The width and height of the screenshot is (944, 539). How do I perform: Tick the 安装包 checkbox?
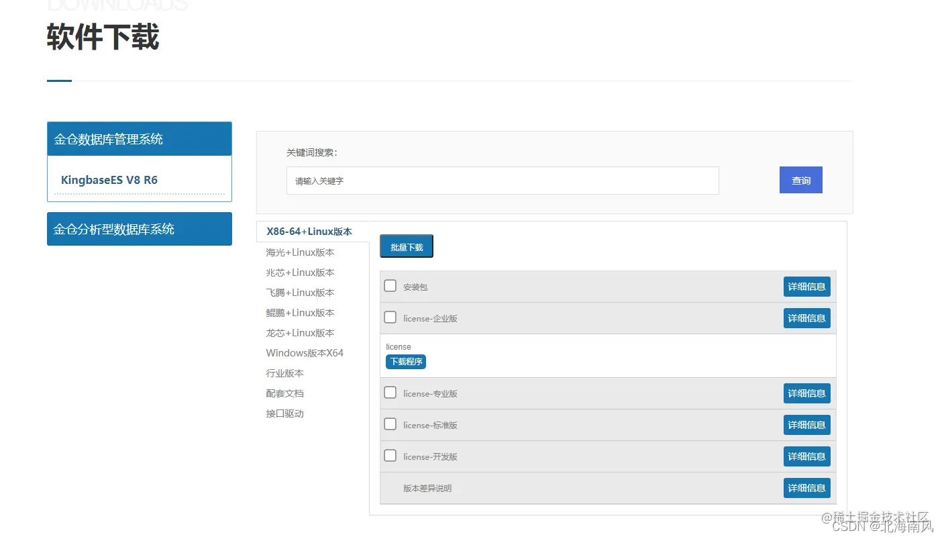(390, 286)
